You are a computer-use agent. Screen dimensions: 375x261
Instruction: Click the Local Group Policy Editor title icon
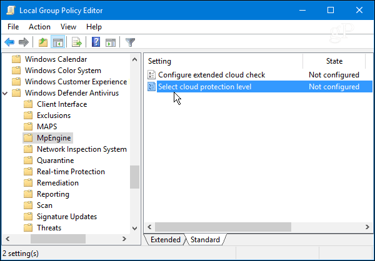point(11,11)
